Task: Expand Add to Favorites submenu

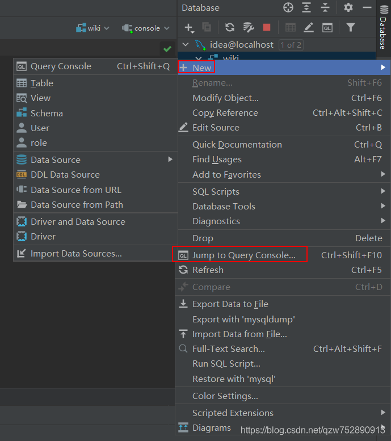Action: pos(284,174)
